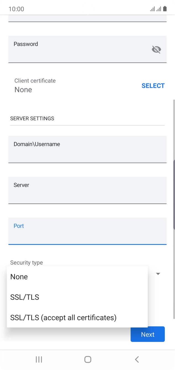175x370 pixels.
Task: Tap the SERVER SETTINGS section header
Action: 32,118
